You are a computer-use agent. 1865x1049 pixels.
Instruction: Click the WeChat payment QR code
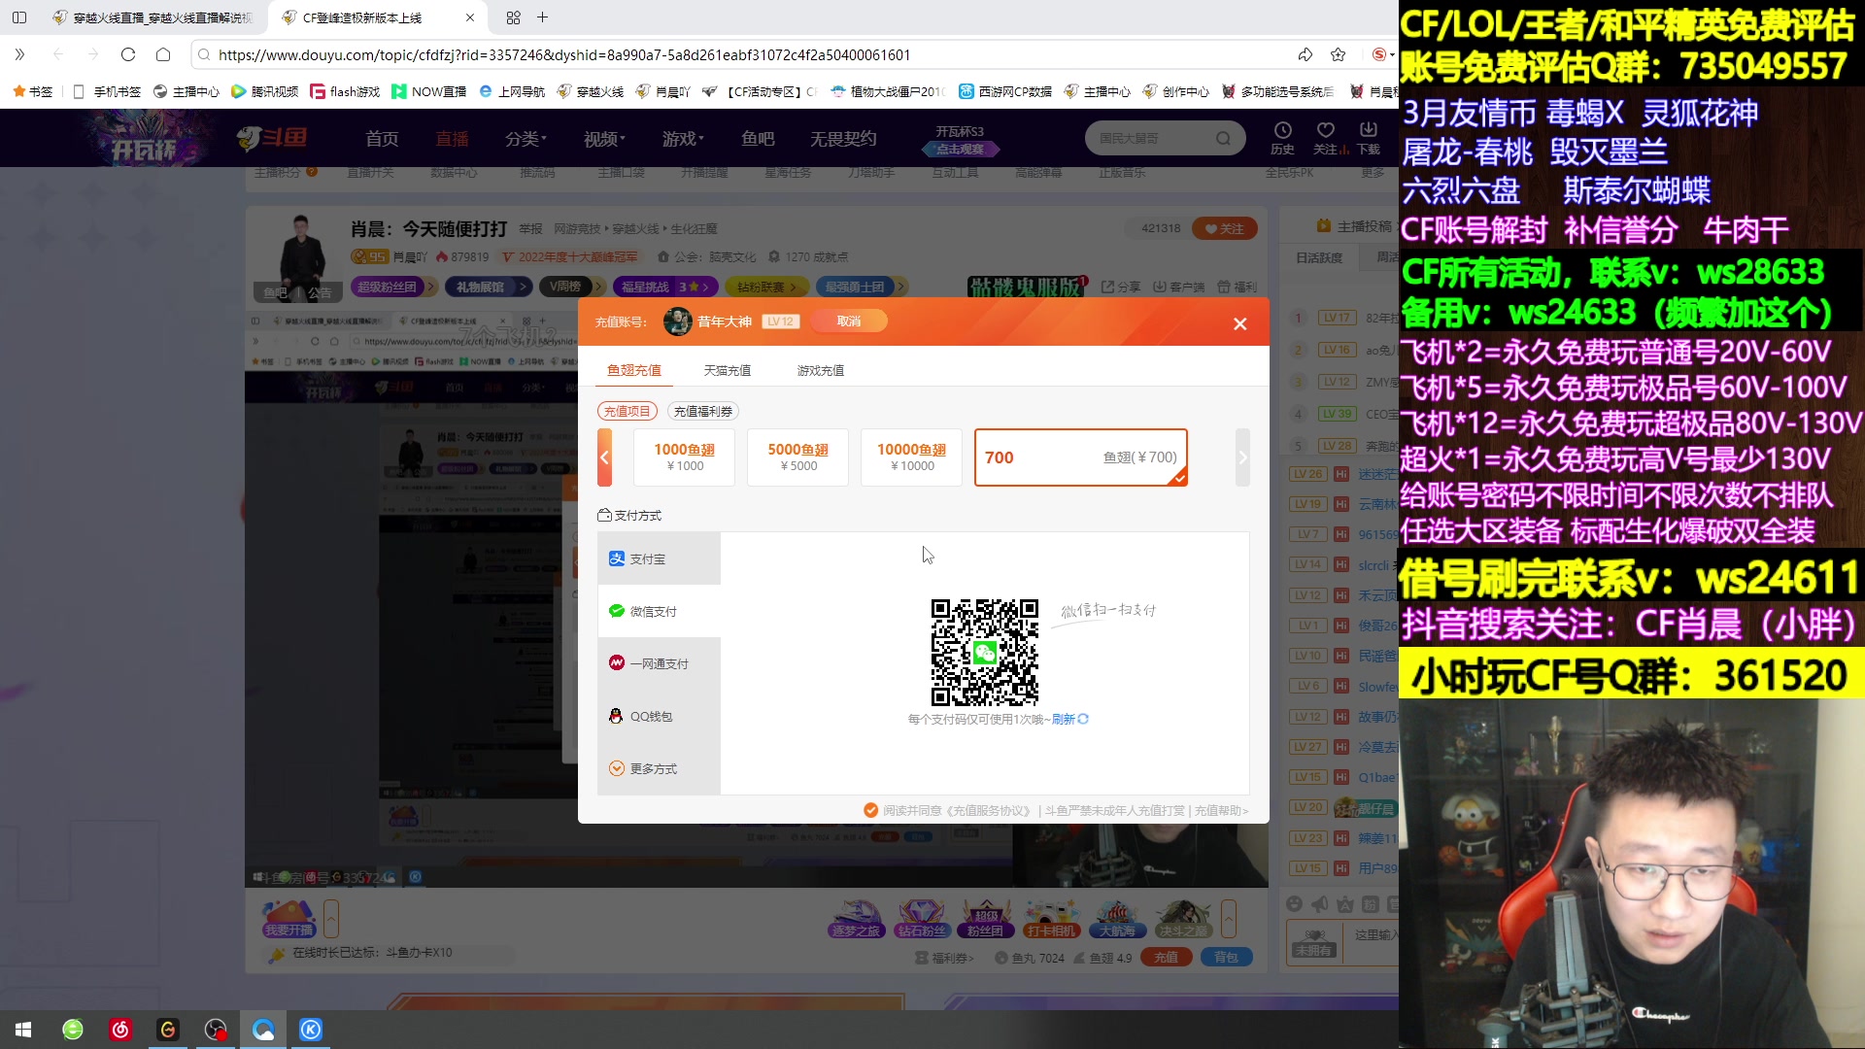[984, 652]
